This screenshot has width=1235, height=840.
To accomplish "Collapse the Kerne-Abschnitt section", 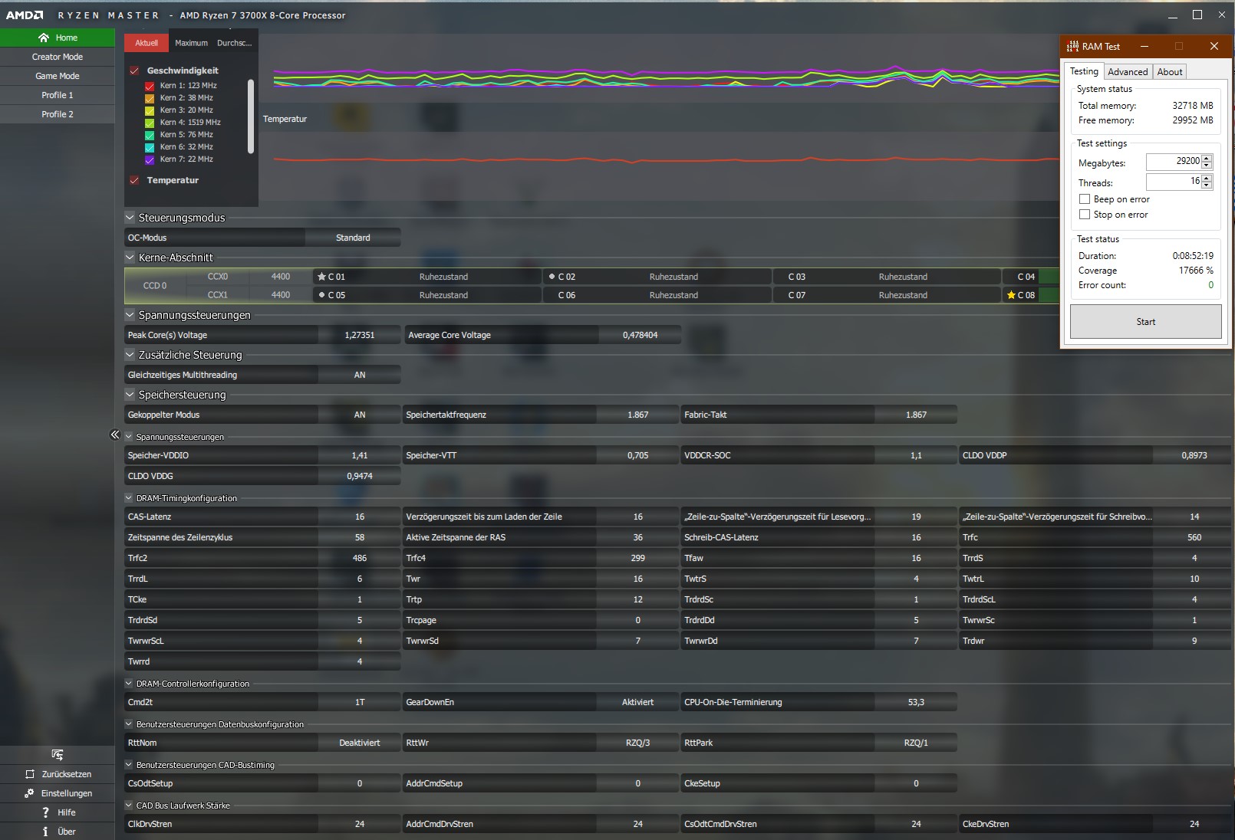I will point(130,258).
